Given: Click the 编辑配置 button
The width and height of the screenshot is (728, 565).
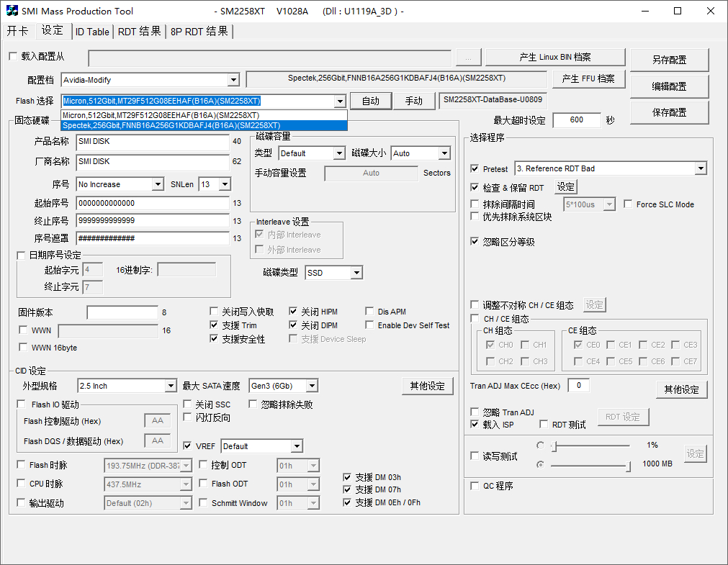Looking at the screenshot, I should (x=669, y=86).
